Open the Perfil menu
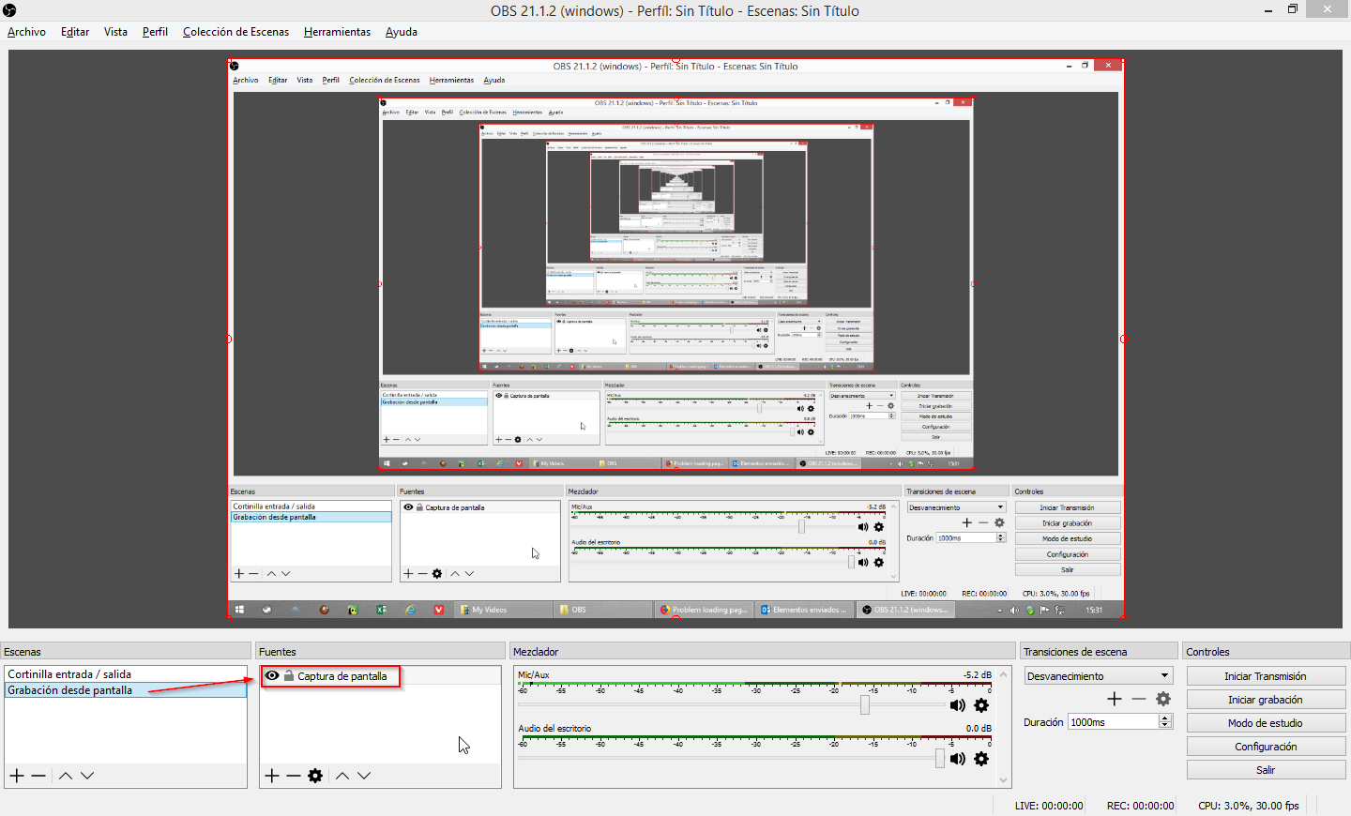 coord(155,32)
